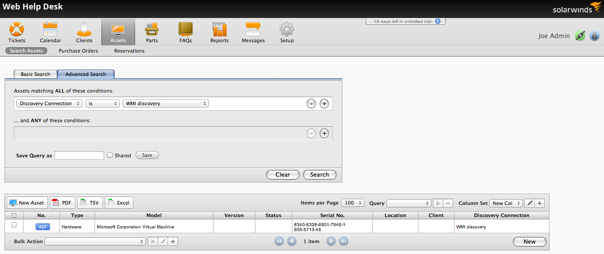Screen dimensions: 604x254
Task: Edit the current column set
Action: [530, 203]
